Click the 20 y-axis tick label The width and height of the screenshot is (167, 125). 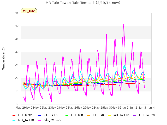[17, 78]
